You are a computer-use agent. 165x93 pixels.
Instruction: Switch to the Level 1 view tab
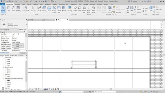tap(46, 20)
